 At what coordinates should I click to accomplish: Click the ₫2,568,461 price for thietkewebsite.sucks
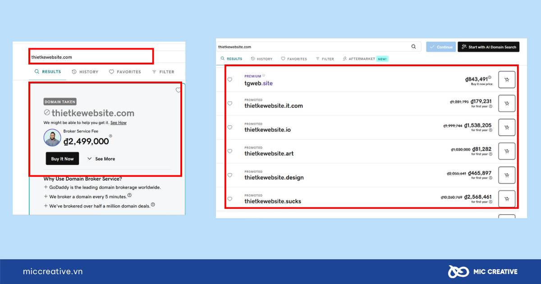pyautogui.click(x=478, y=197)
